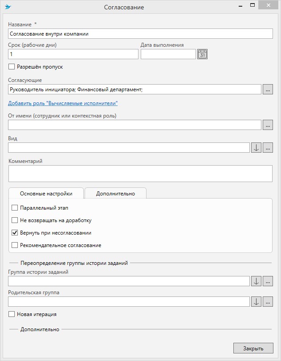Click the app bird icon in title bar
The height and width of the screenshot is (361, 281).
coord(8,7)
